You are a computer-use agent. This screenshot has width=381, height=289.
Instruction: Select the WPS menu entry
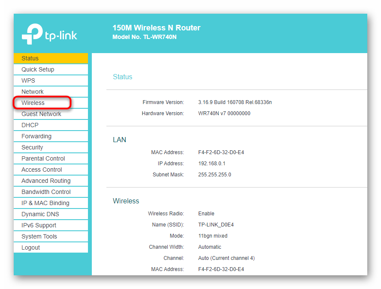coord(51,81)
